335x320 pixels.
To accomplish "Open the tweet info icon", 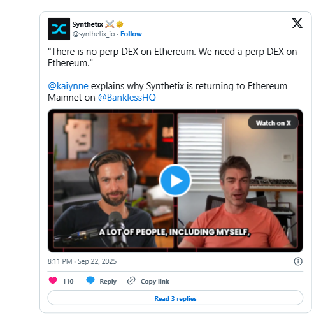I will 298,261.
